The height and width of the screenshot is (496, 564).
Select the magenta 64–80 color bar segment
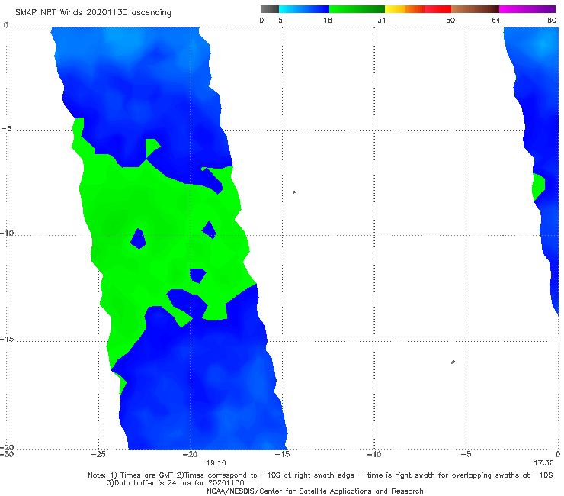pos(527,9)
